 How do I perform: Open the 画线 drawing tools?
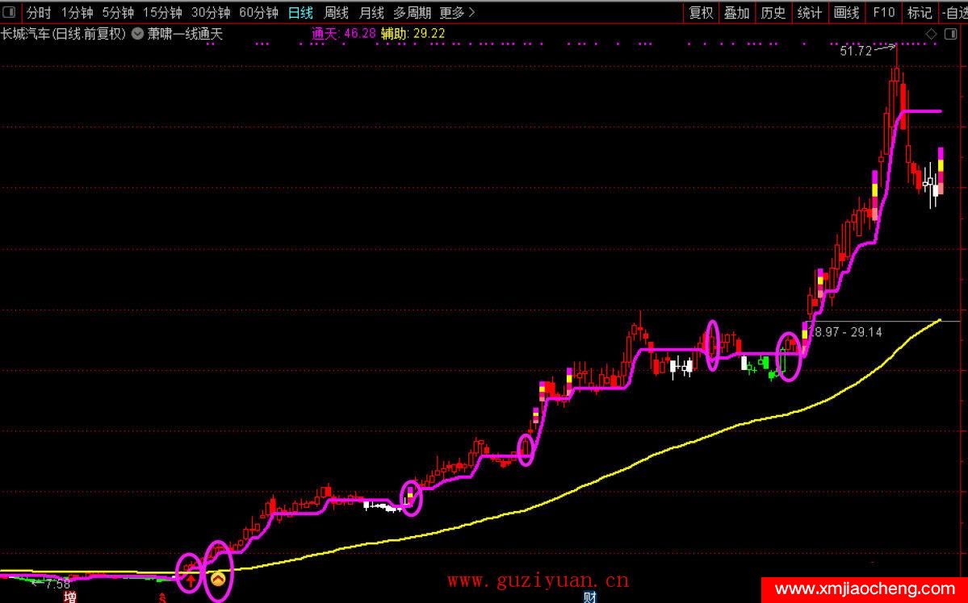846,13
